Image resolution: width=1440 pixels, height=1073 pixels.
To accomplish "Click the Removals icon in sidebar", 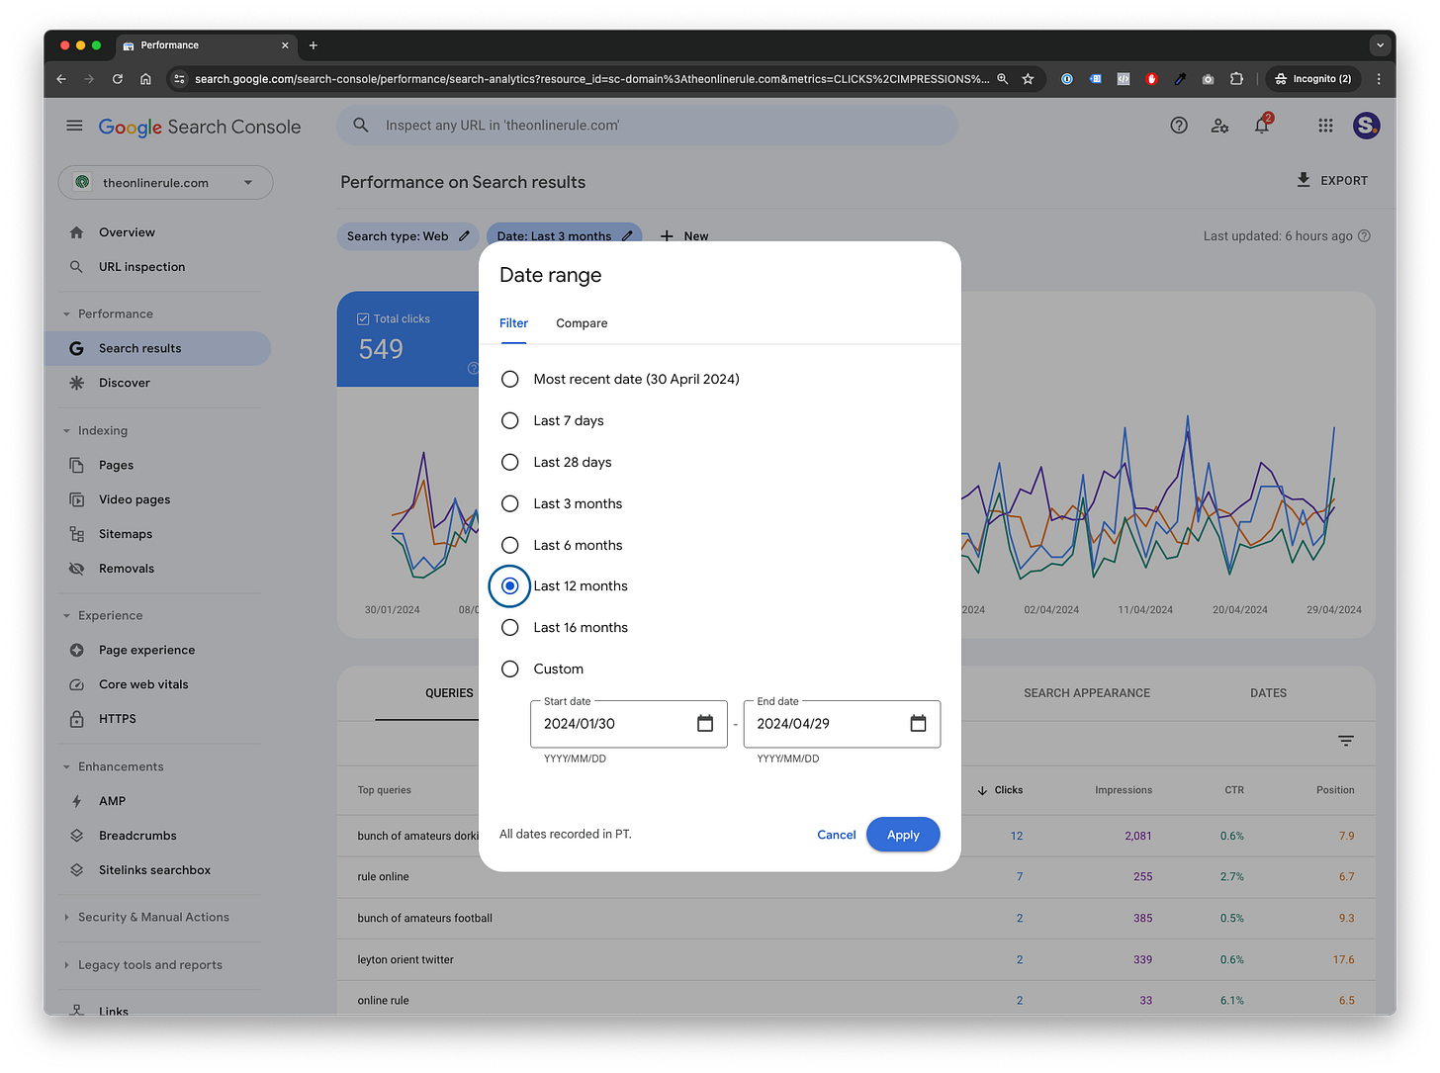I will [x=76, y=569].
